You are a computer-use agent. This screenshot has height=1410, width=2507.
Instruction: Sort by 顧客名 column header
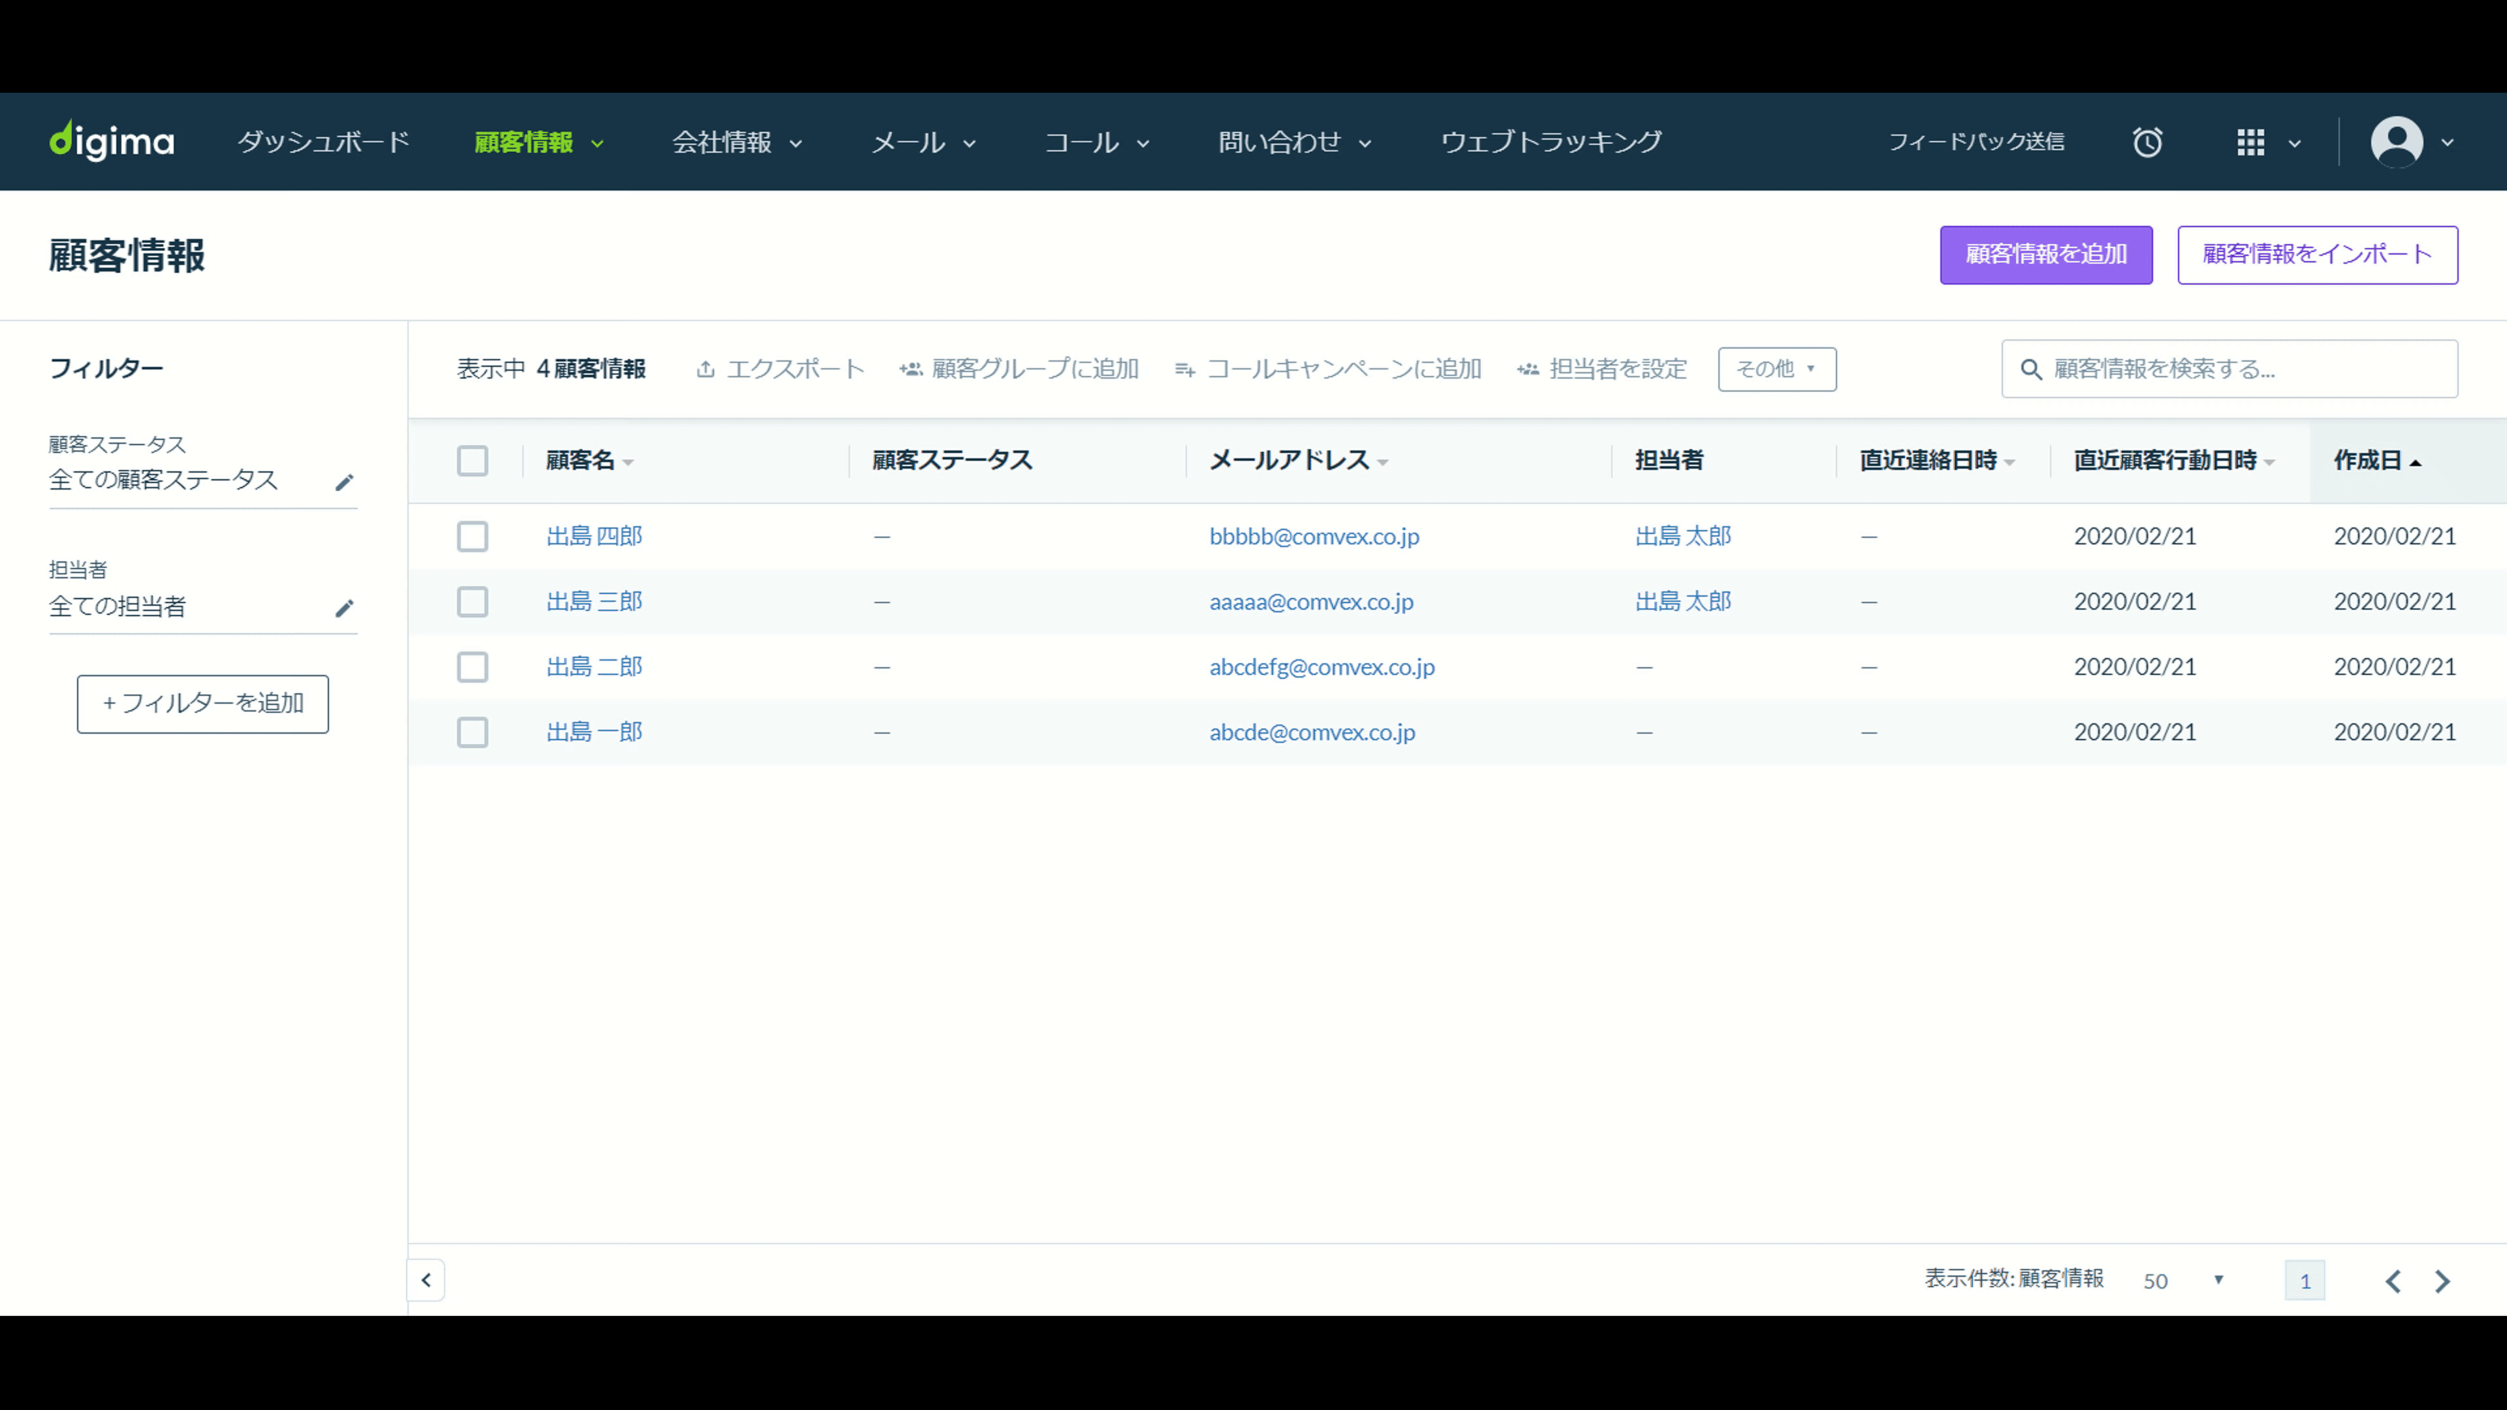coord(590,460)
